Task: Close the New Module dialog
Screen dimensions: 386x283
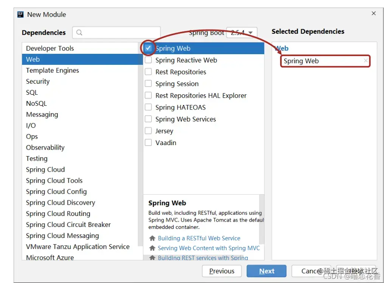Action: tap(374, 13)
